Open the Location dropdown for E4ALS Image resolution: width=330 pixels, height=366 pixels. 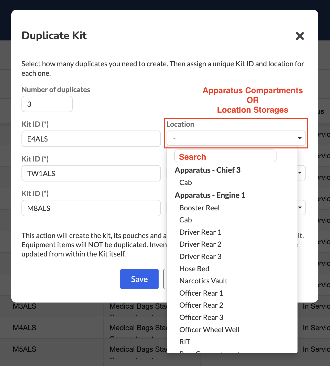(236, 138)
